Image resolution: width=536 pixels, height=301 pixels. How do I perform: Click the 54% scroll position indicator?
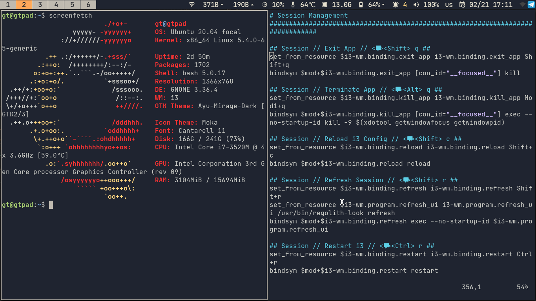pos(523,287)
